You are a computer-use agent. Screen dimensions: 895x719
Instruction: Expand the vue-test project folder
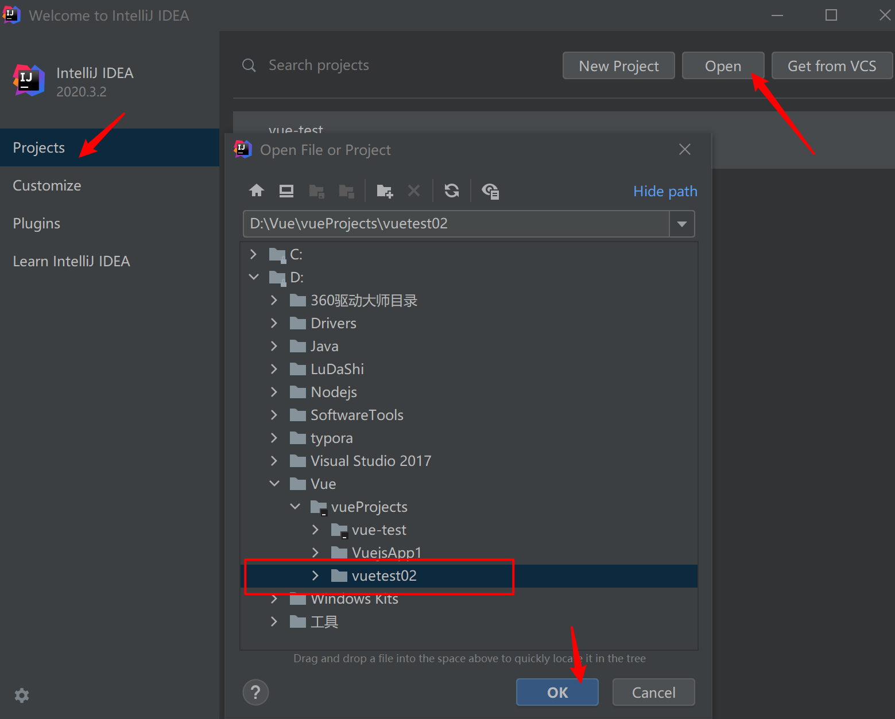(x=315, y=530)
